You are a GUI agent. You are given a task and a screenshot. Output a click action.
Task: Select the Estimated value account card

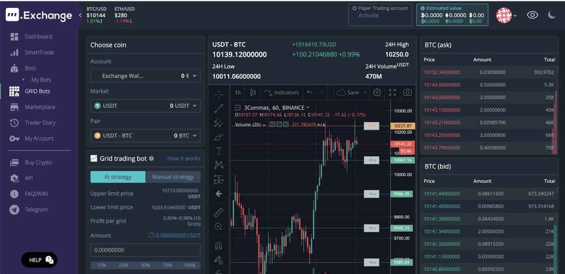pyautogui.click(x=452, y=15)
